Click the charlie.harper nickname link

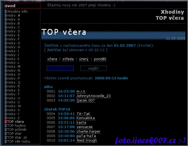[x=88, y=132]
